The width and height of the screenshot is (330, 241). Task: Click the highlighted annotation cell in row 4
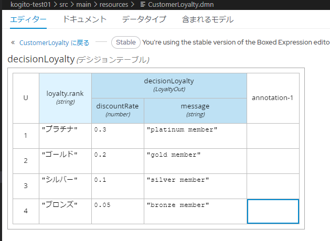pos(273,211)
